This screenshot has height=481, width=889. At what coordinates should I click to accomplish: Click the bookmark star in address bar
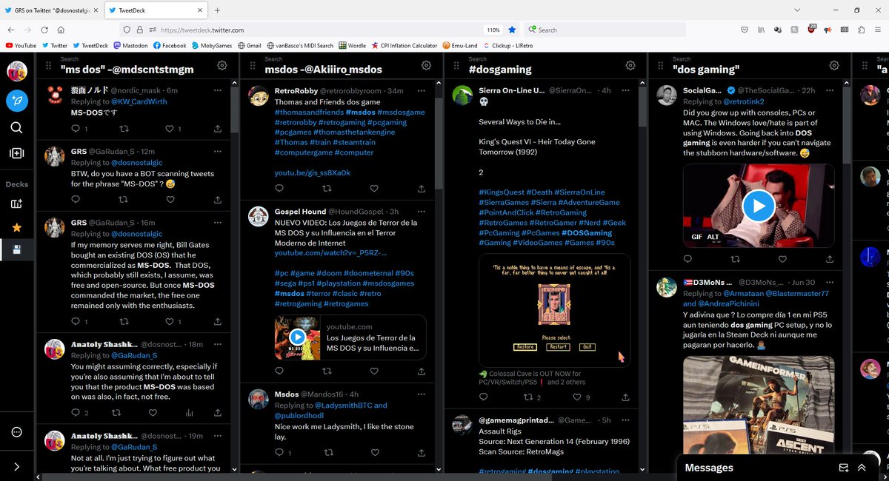pyautogui.click(x=512, y=30)
